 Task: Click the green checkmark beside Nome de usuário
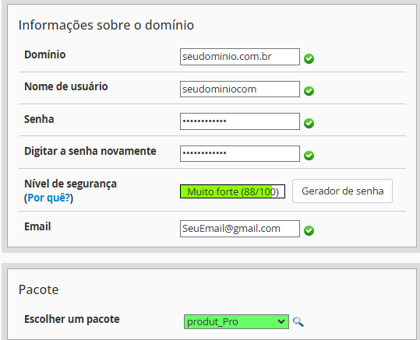309,91
